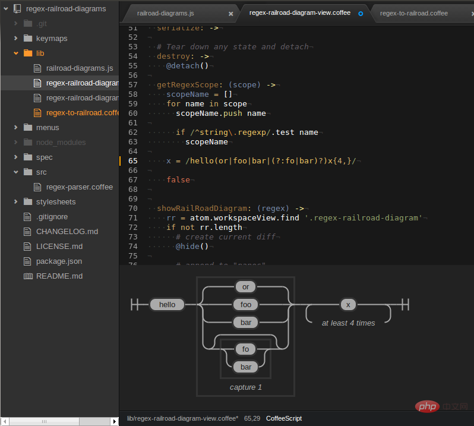
Task: Collapse the lib folder chevron
Action: point(15,53)
